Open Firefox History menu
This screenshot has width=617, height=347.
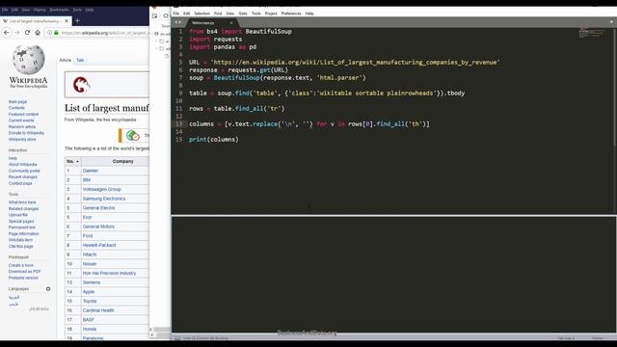coord(40,10)
